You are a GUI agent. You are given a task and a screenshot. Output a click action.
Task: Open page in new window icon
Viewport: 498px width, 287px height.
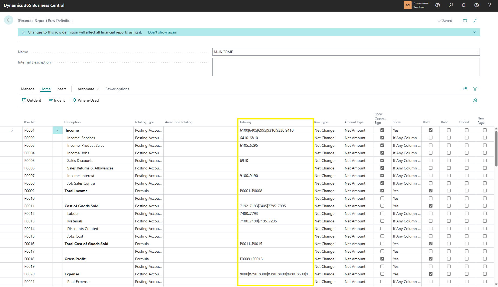point(465,21)
